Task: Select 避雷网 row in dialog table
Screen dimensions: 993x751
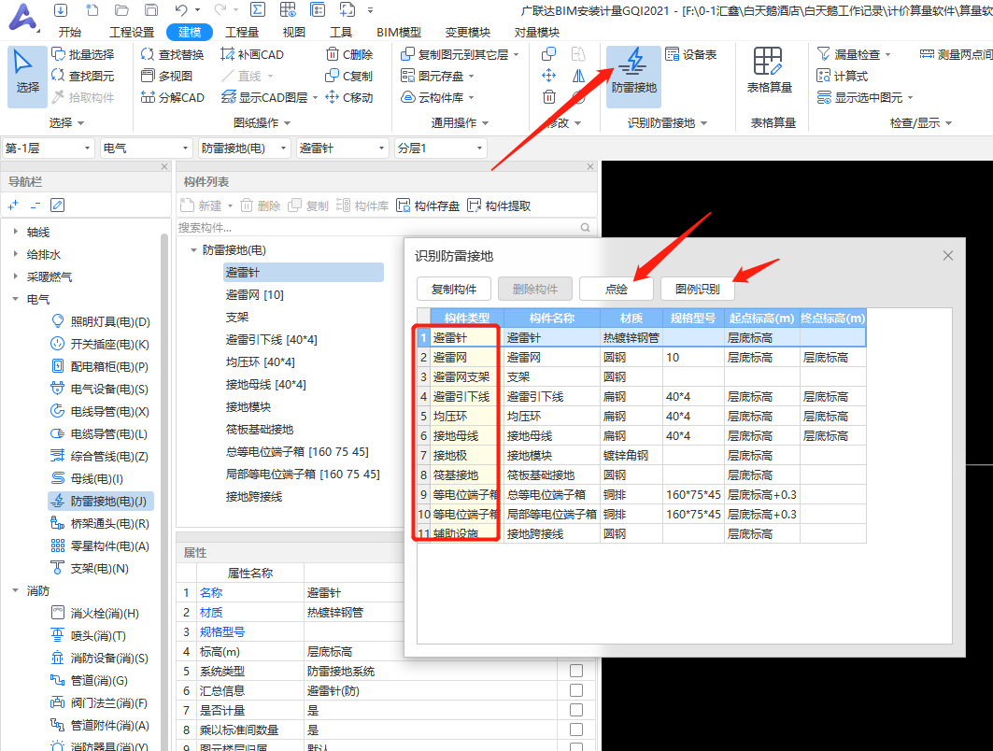Action: 641,357
